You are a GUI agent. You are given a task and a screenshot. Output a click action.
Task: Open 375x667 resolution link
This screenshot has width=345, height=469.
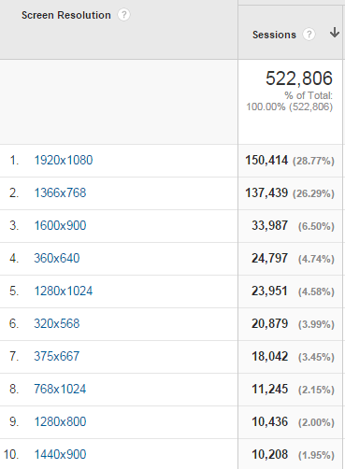pos(57,357)
